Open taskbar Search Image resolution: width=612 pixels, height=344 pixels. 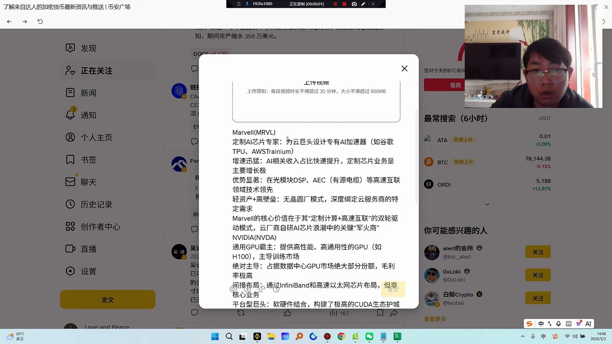[x=229, y=336]
